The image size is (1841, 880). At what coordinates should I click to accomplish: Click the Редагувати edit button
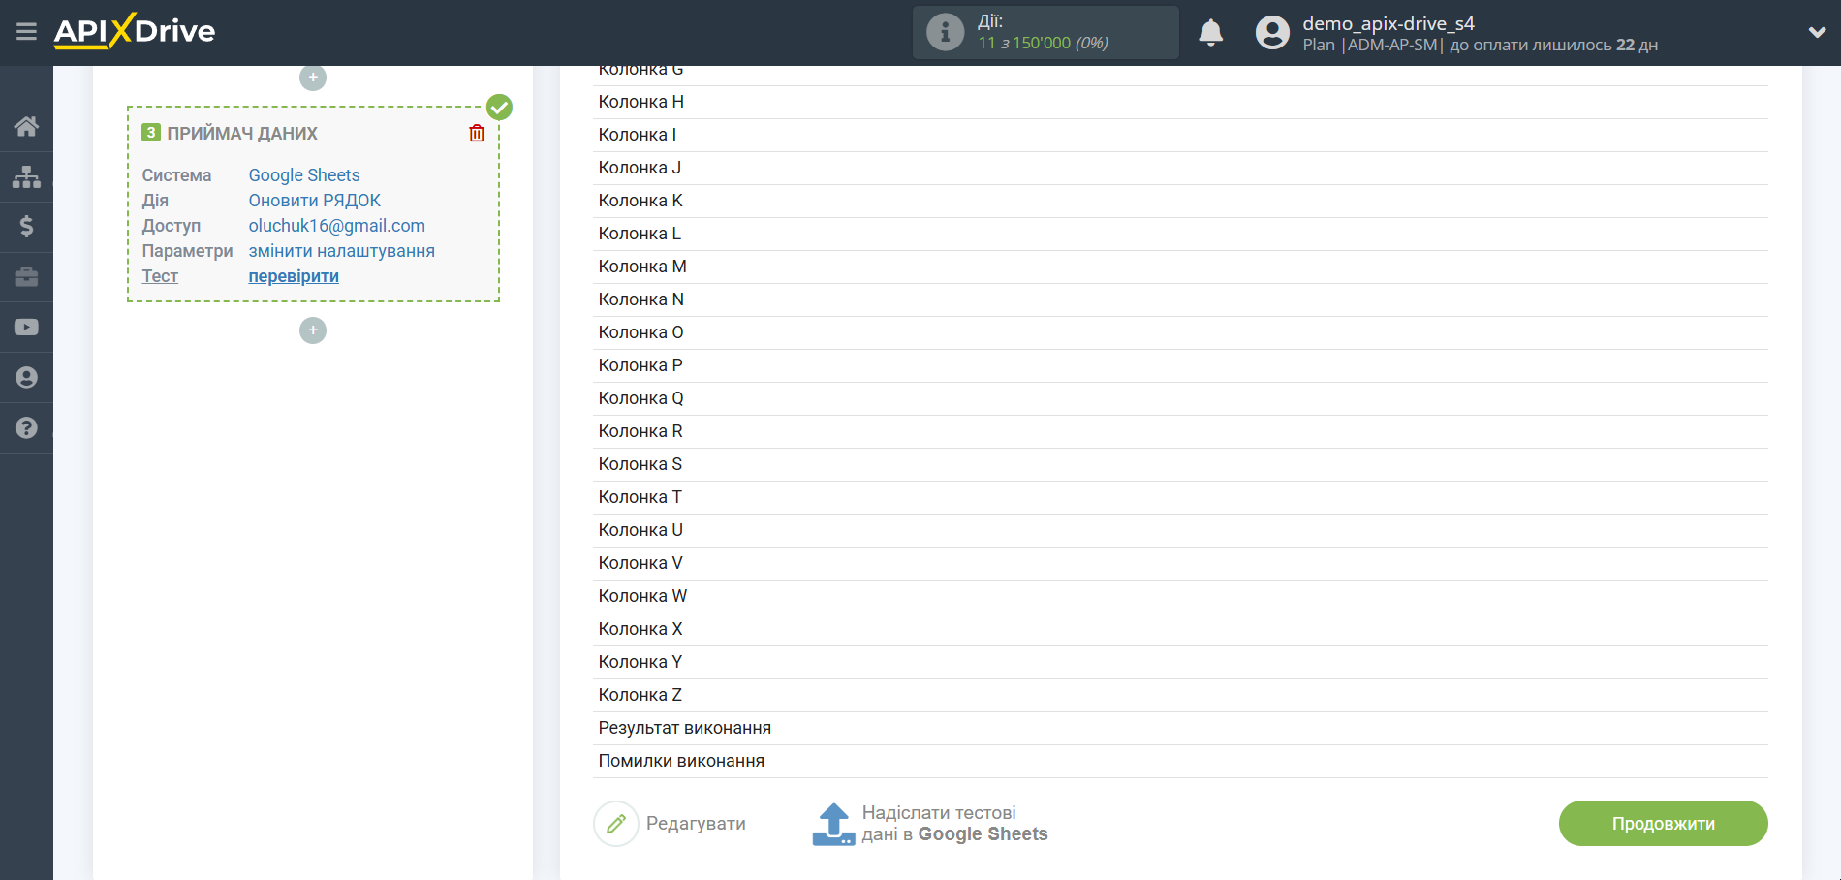coord(671,824)
